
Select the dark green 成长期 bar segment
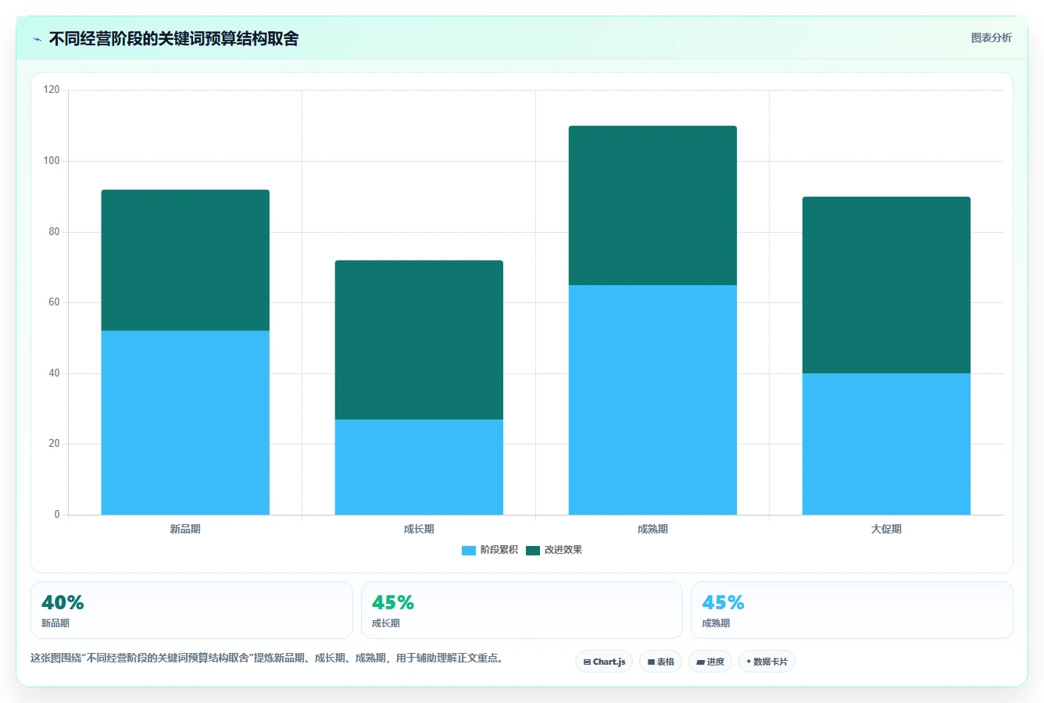point(419,340)
